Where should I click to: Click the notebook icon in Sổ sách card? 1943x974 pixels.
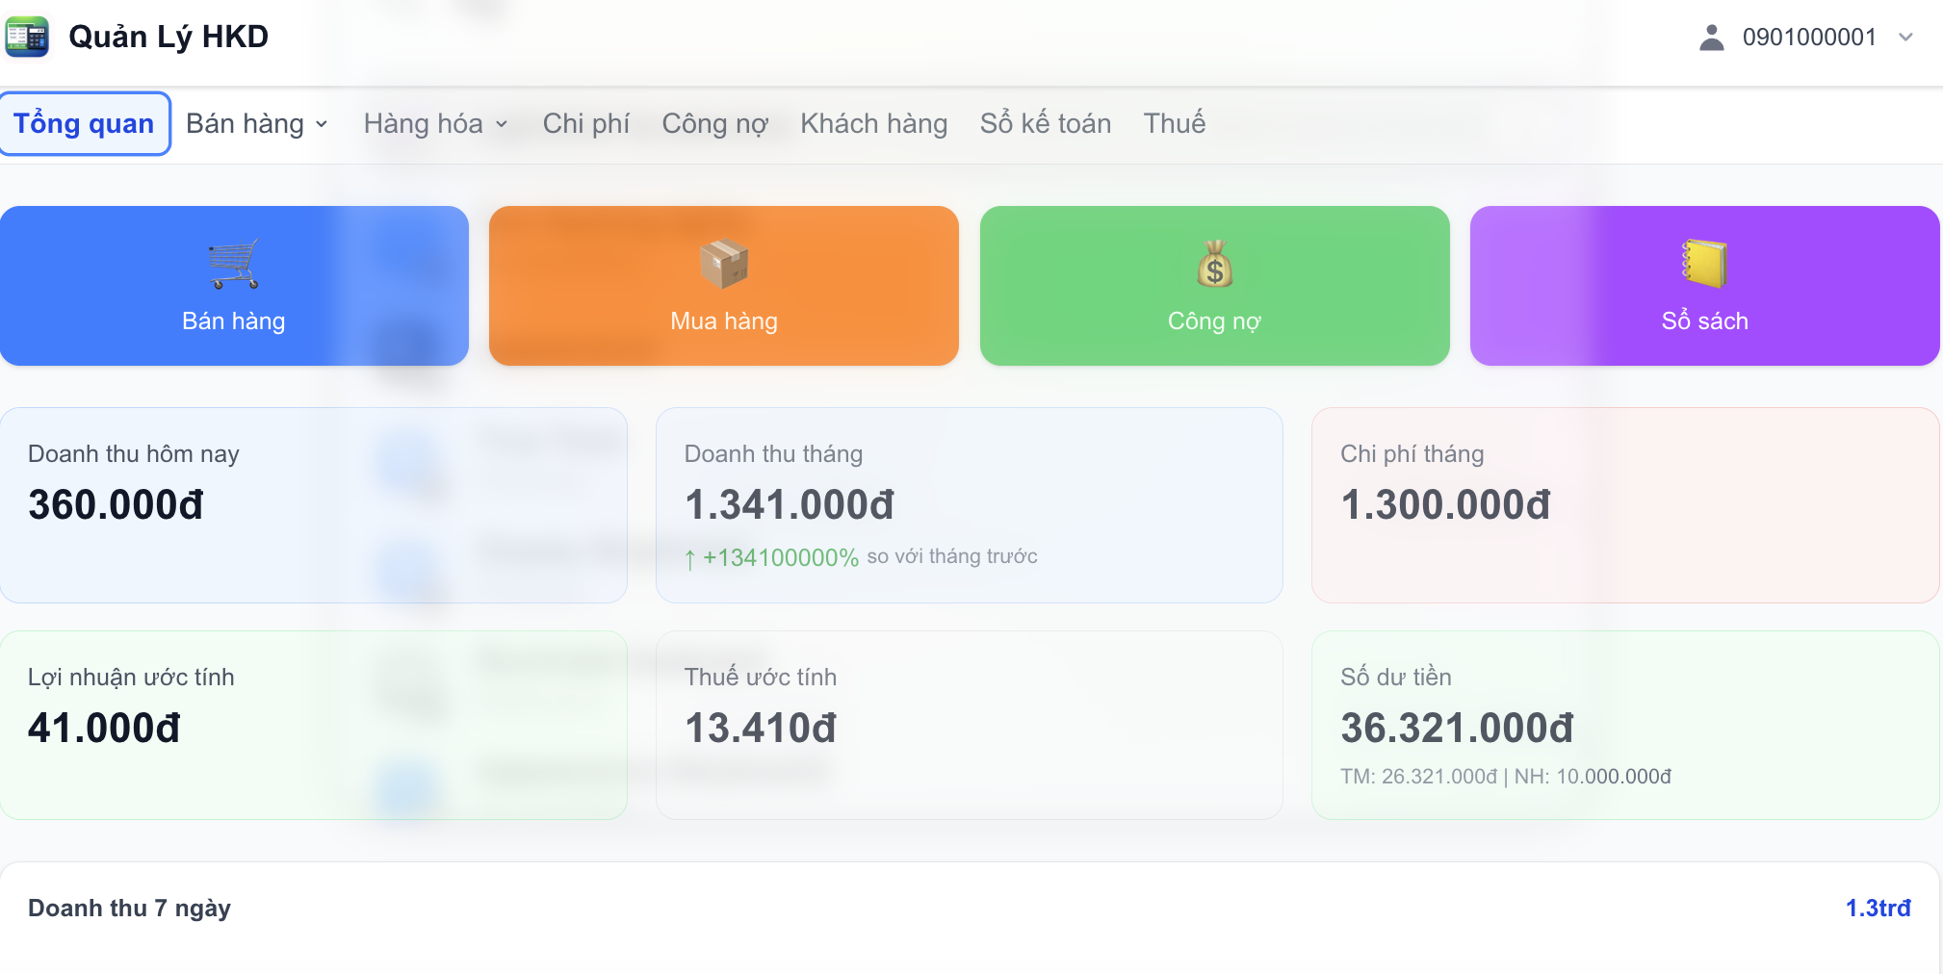click(1704, 264)
